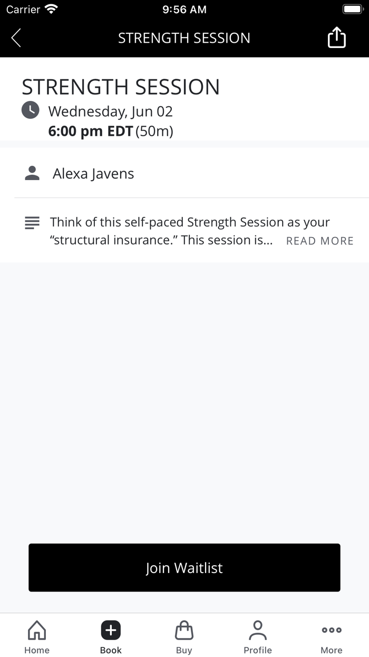Open the Buy tab

(184, 637)
